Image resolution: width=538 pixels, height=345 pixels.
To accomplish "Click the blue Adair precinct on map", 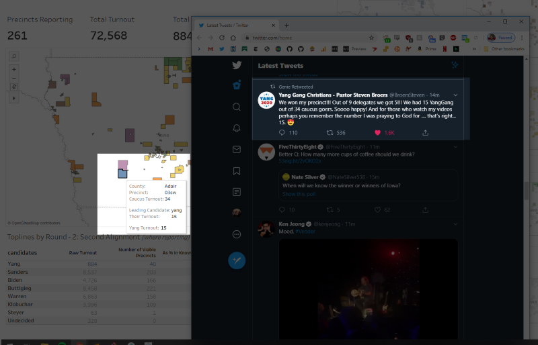I will (x=122, y=174).
